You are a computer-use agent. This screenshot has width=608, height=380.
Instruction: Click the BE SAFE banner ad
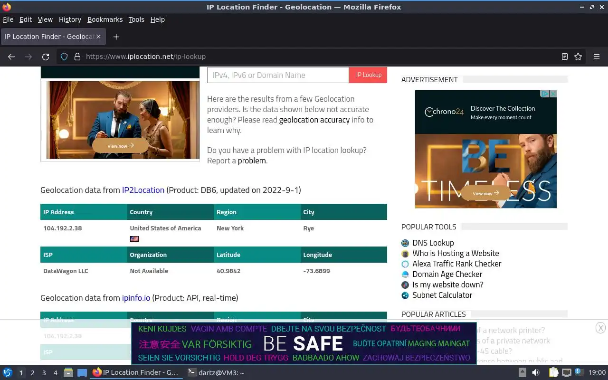304,343
